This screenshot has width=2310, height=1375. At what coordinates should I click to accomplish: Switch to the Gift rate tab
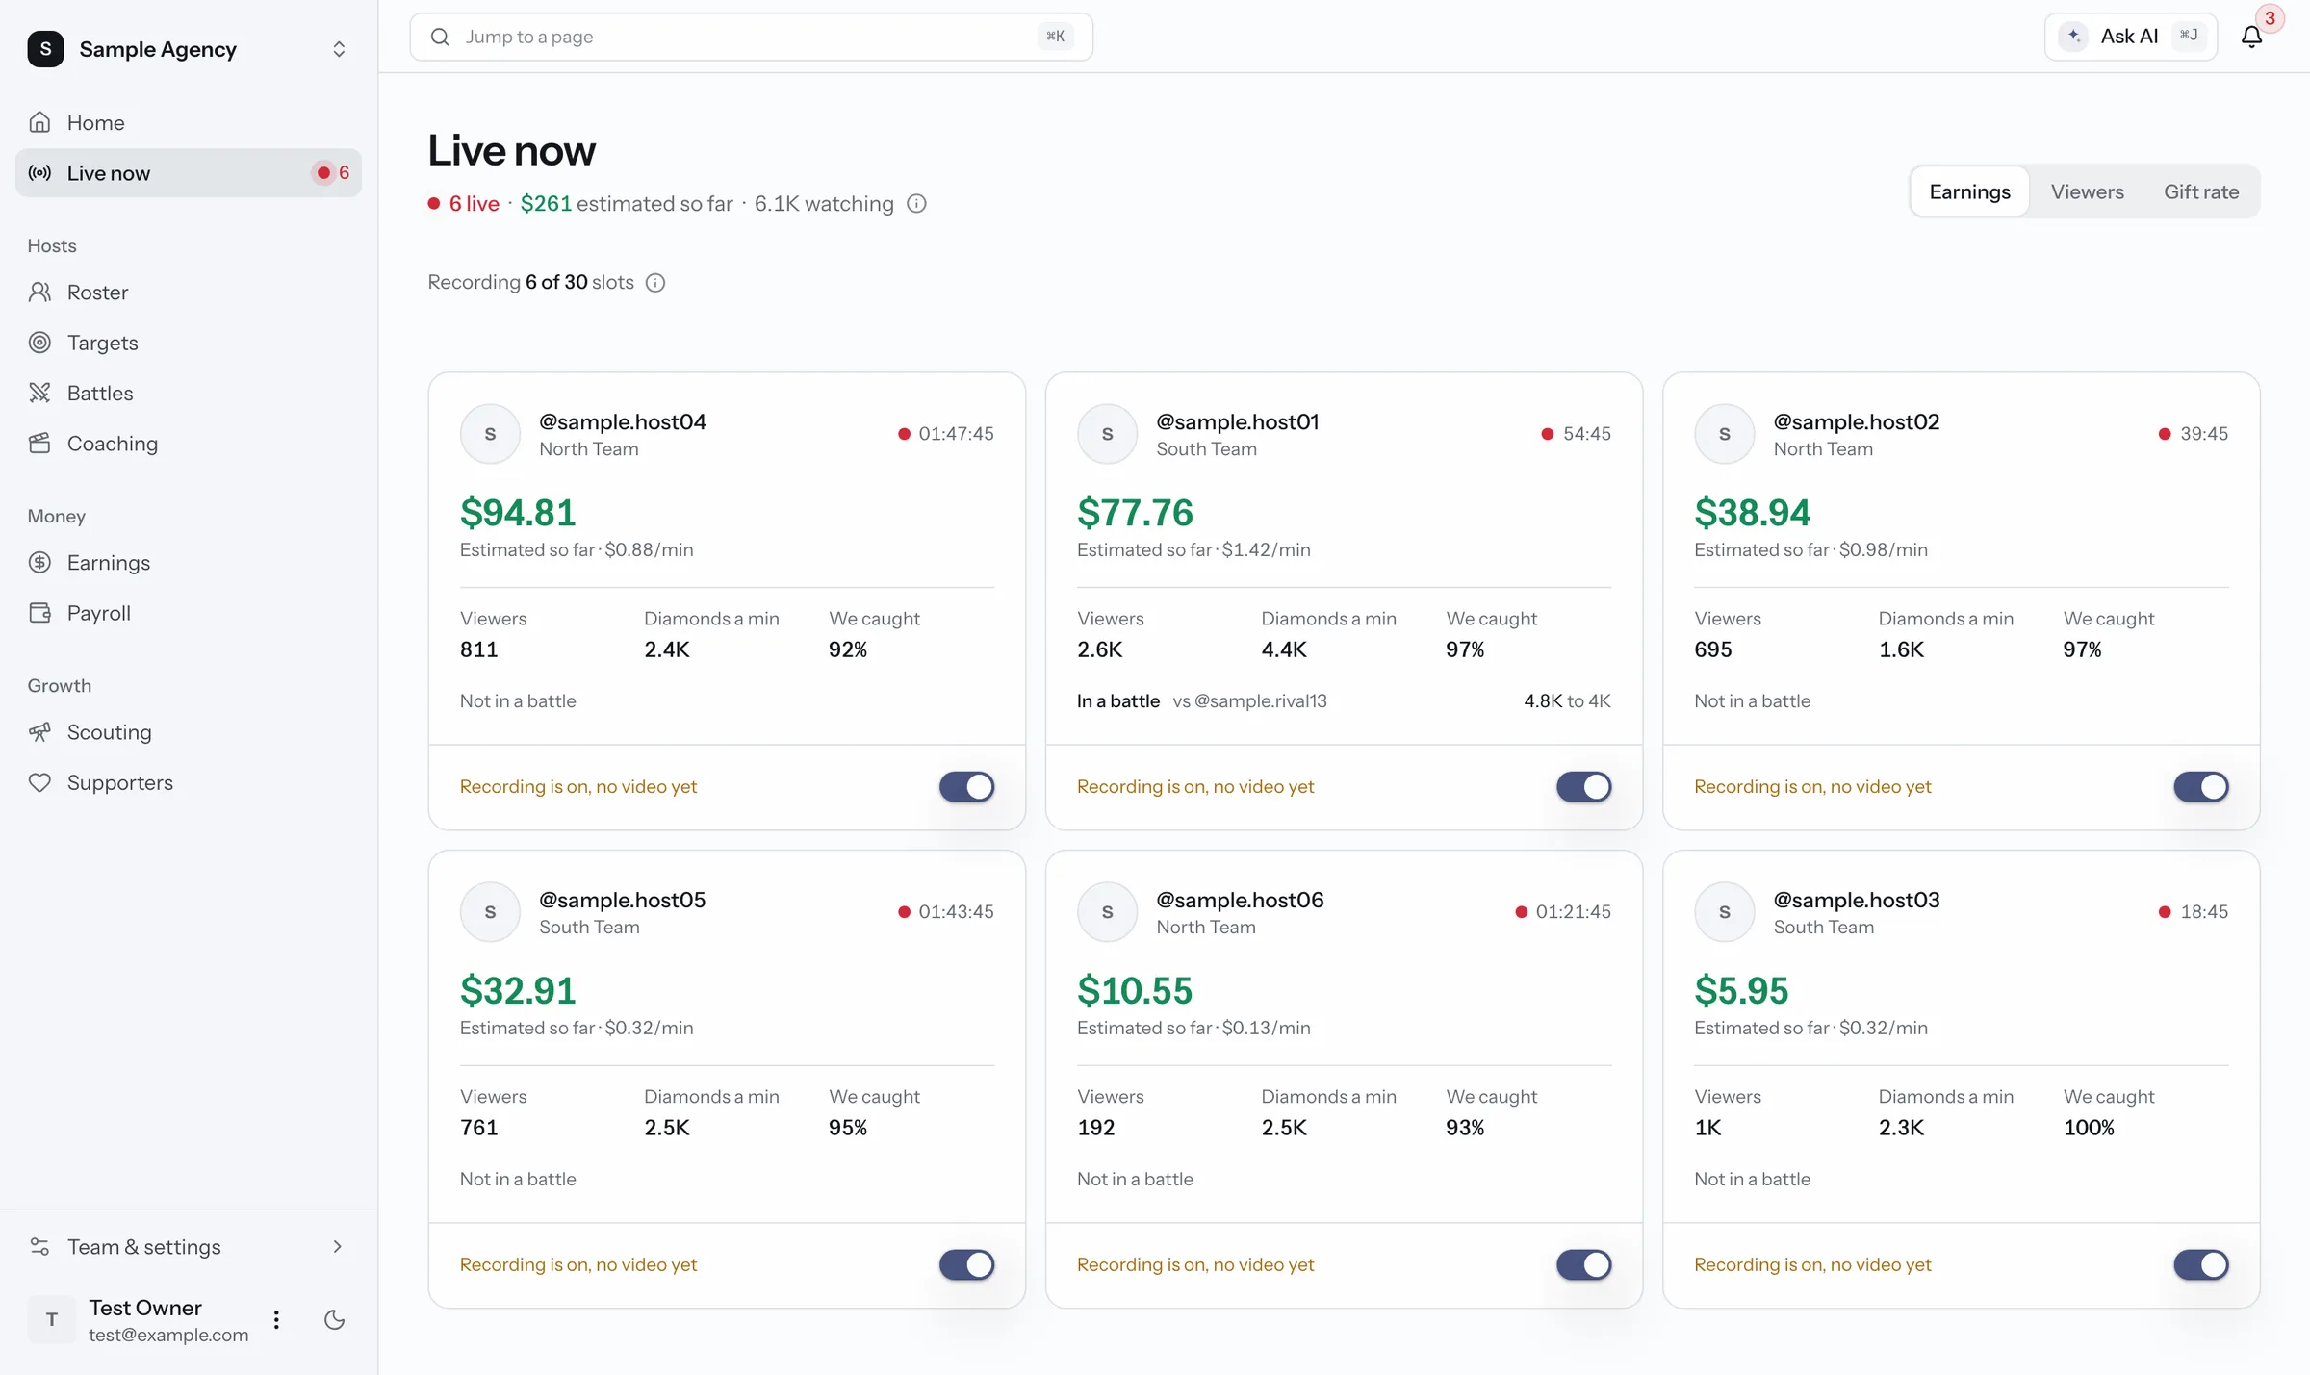[x=2201, y=191]
